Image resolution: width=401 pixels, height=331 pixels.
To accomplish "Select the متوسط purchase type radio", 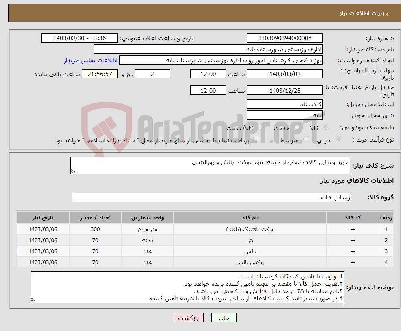I will (307, 139).
